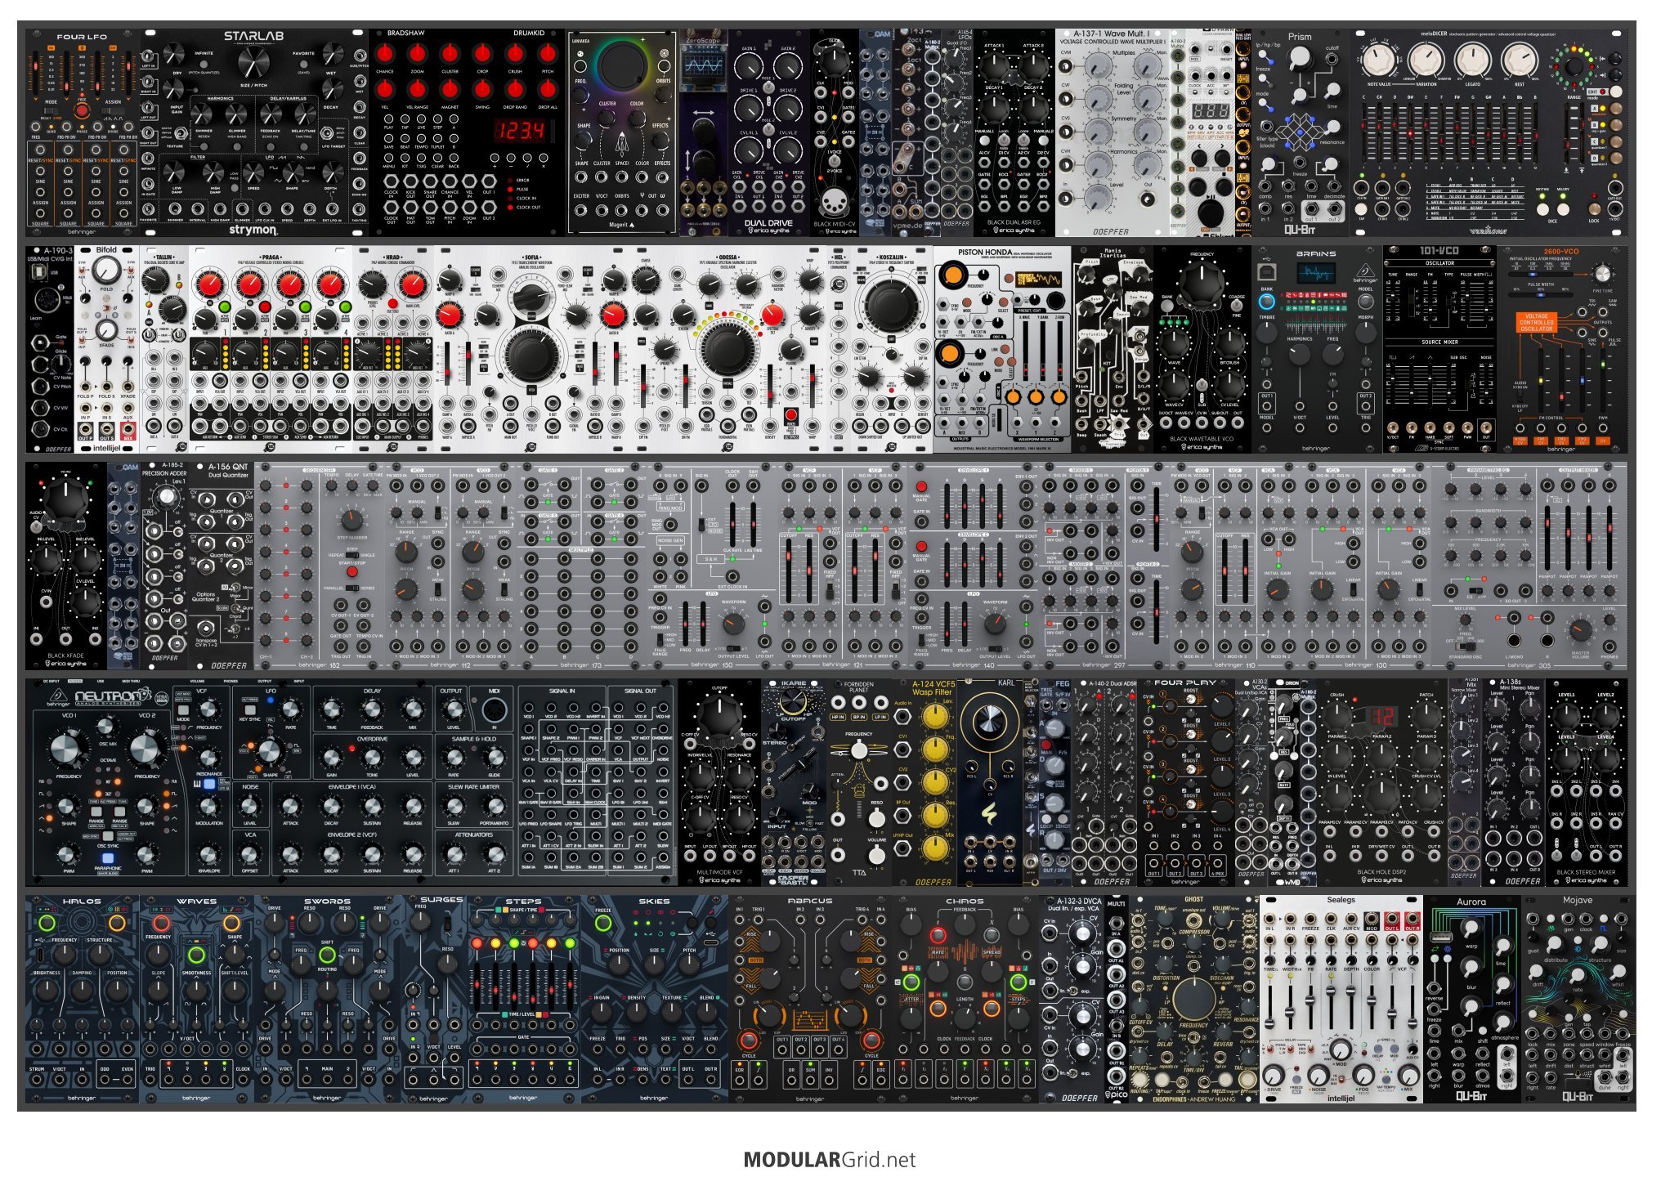Select the Odessa oscillator module
The height and width of the screenshot is (1177, 1661).
728,349
